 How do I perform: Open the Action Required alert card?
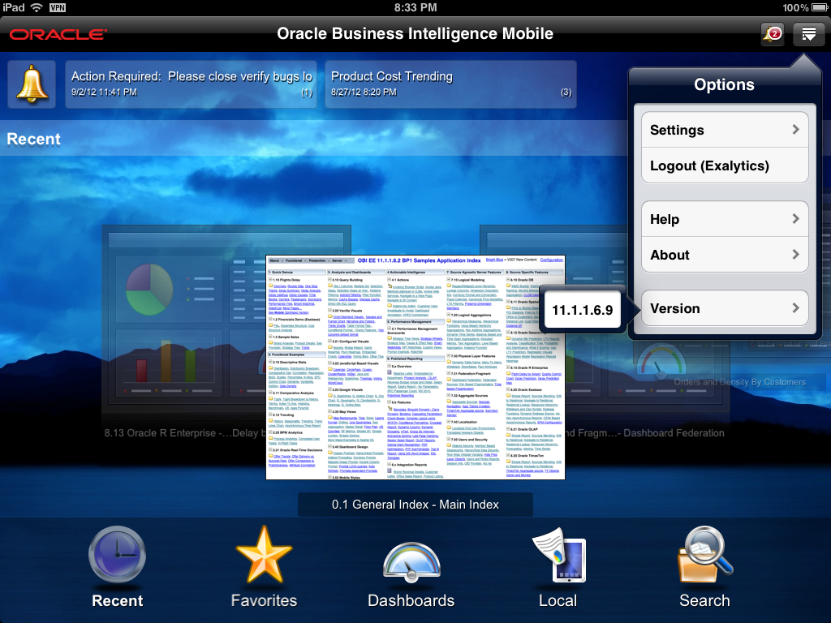191,84
